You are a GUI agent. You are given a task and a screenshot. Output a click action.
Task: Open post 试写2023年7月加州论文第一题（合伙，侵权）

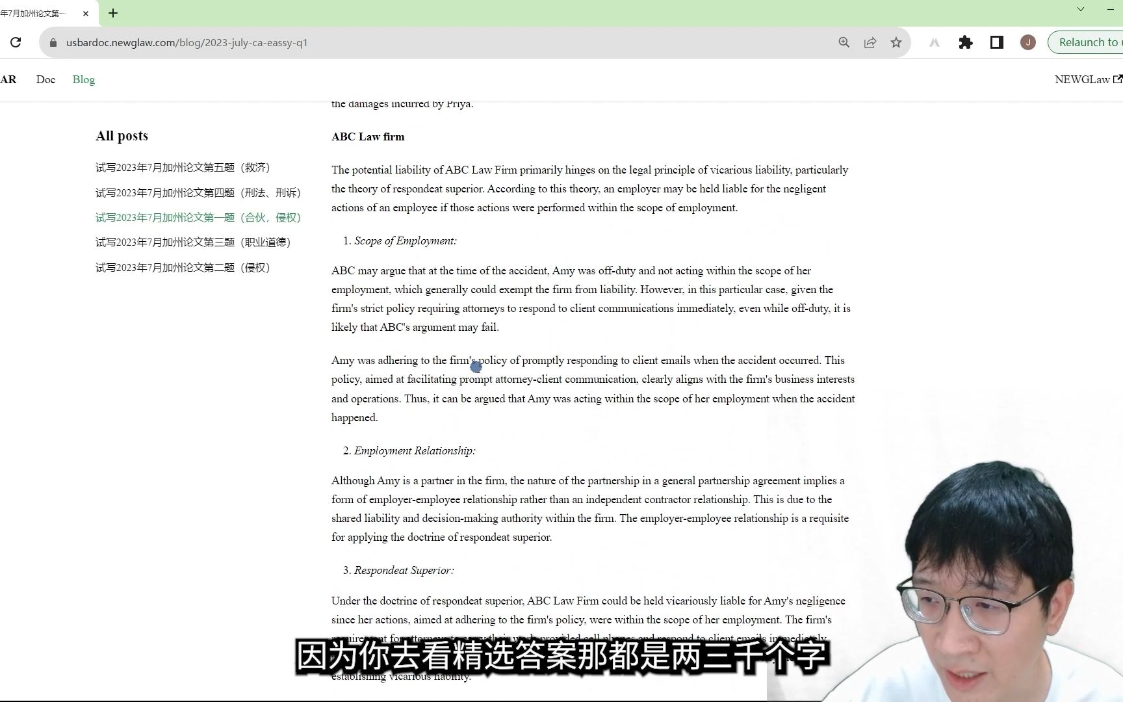pos(198,217)
